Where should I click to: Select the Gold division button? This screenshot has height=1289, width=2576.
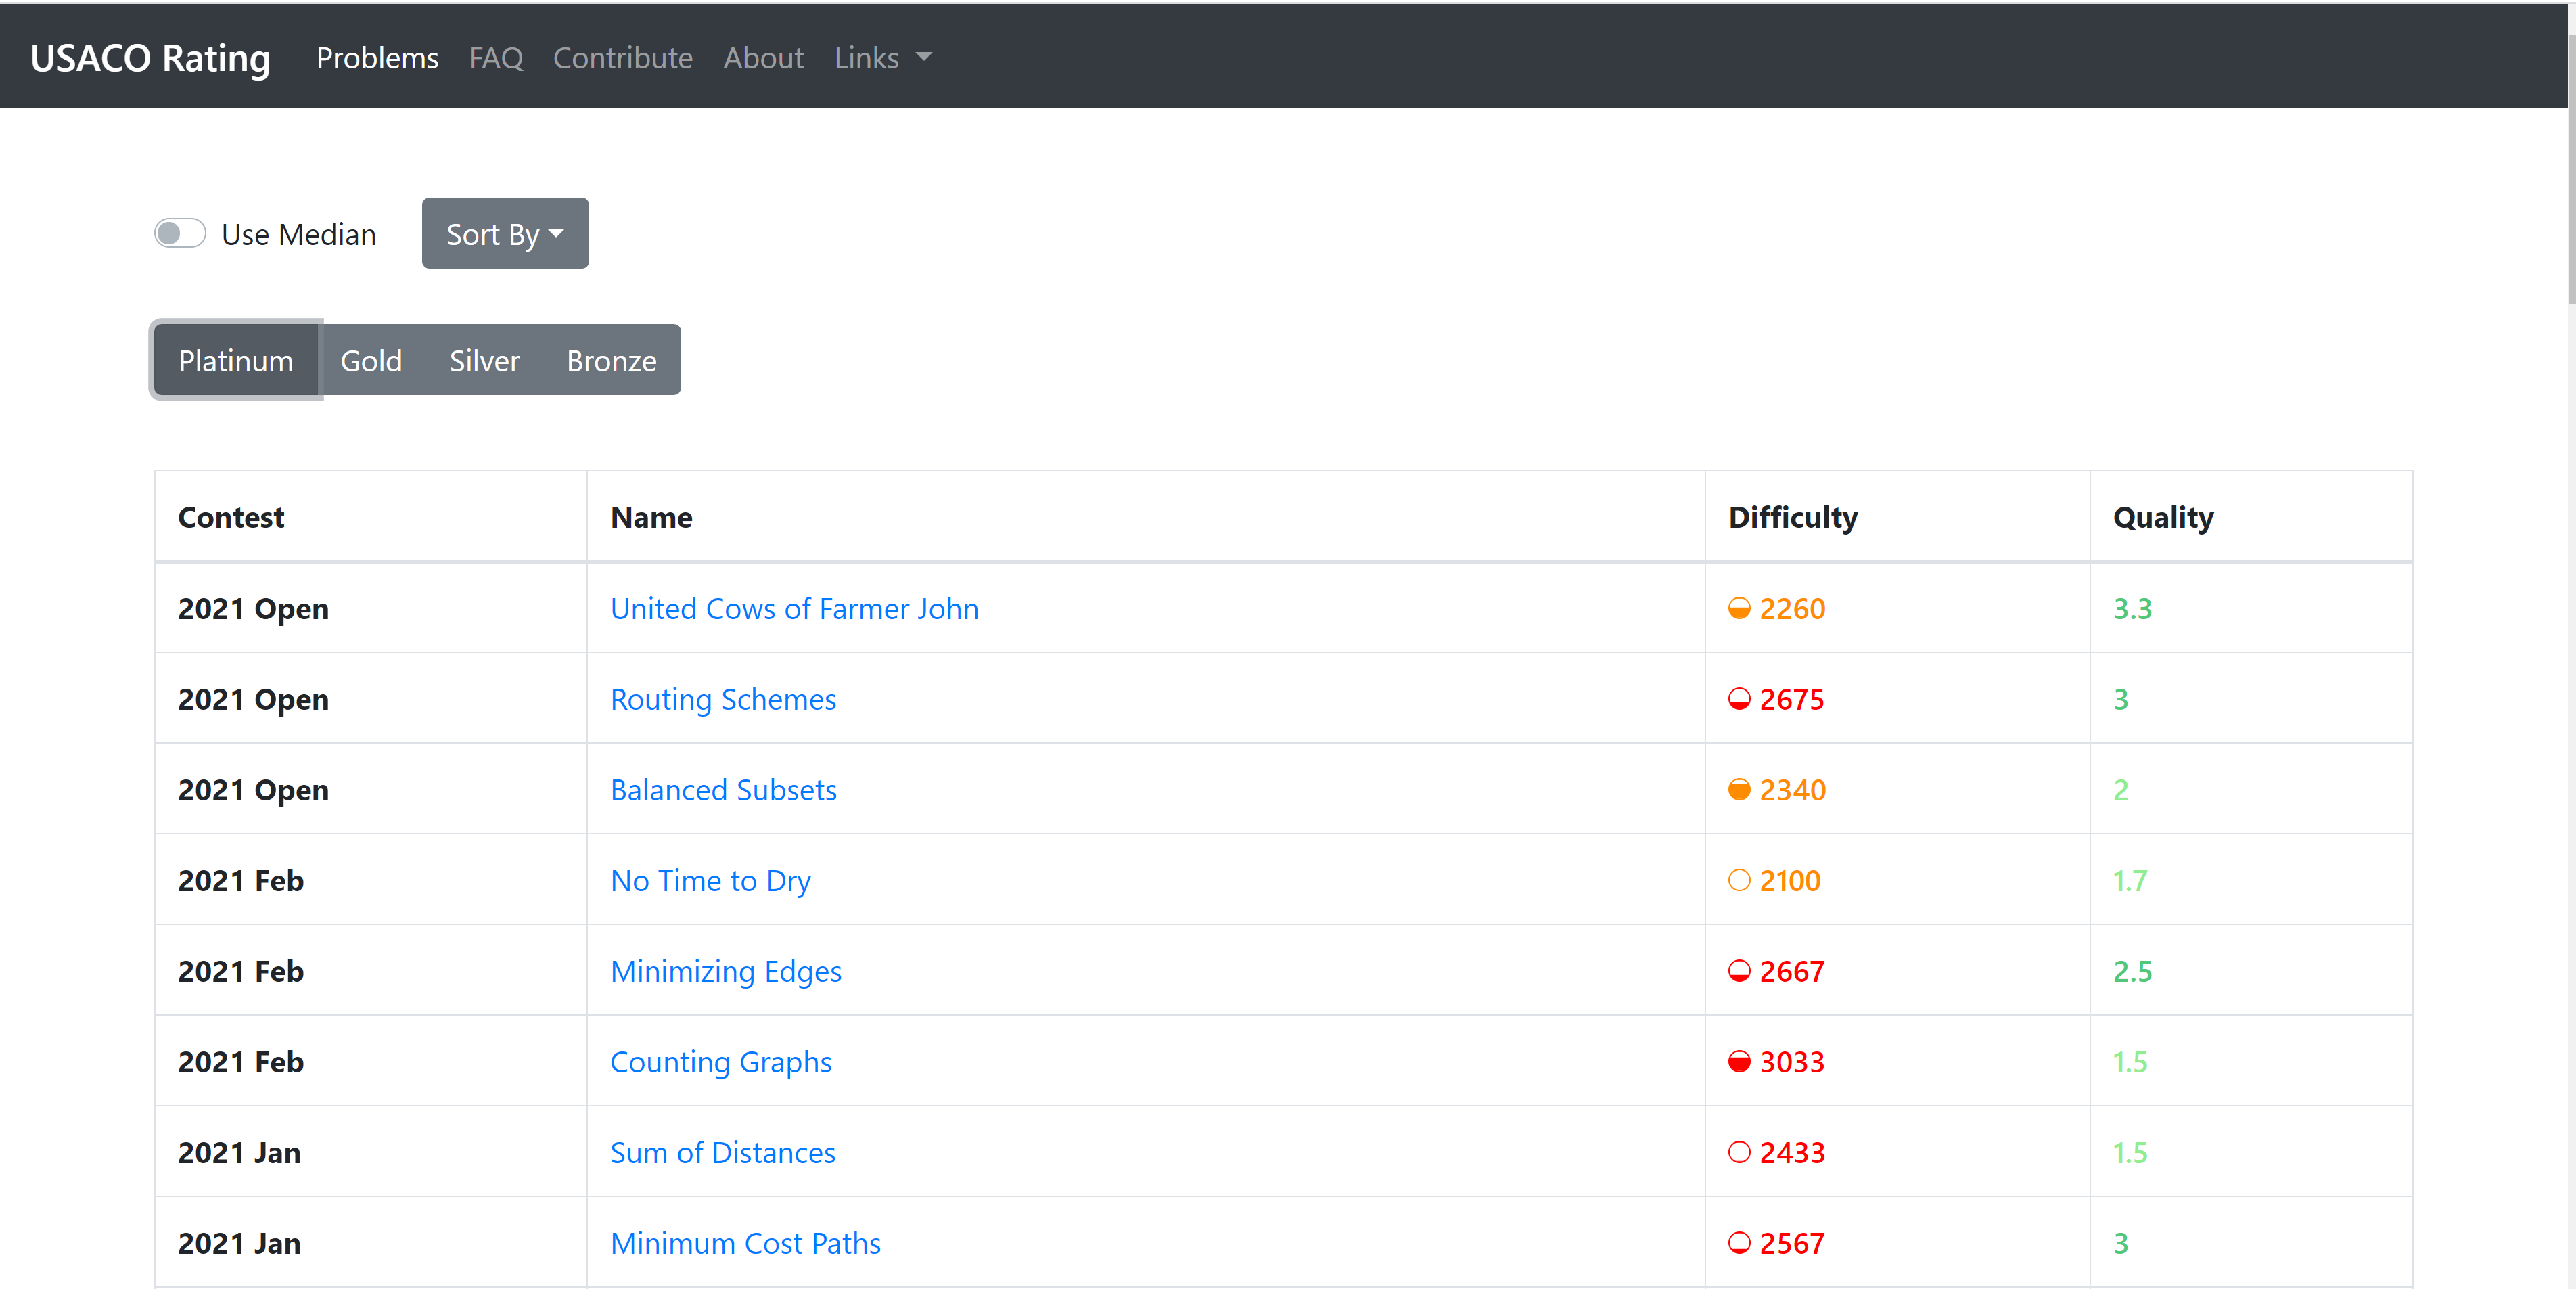[x=371, y=360]
